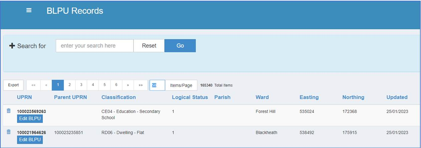The image size is (421, 148).
Task: Open the hamburger navigation menu
Action: click(x=29, y=11)
